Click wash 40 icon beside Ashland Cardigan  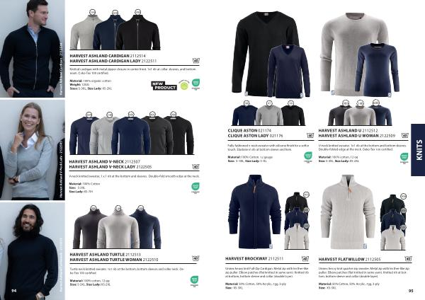point(196,61)
